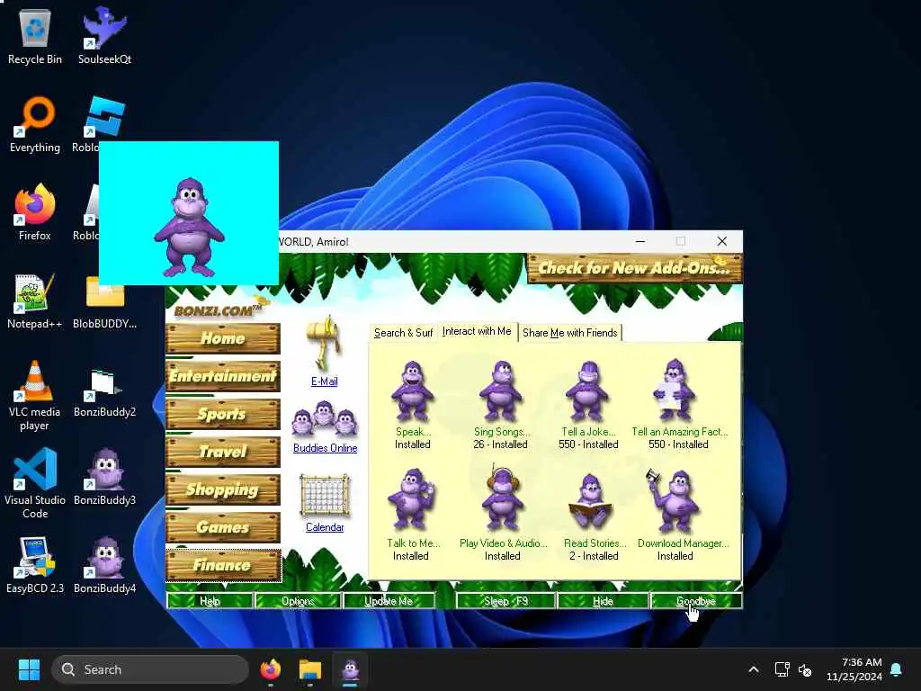Screen dimensions: 921x691
Task: Open the Buddies Online gorillas icon
Action: pos(325,419)
